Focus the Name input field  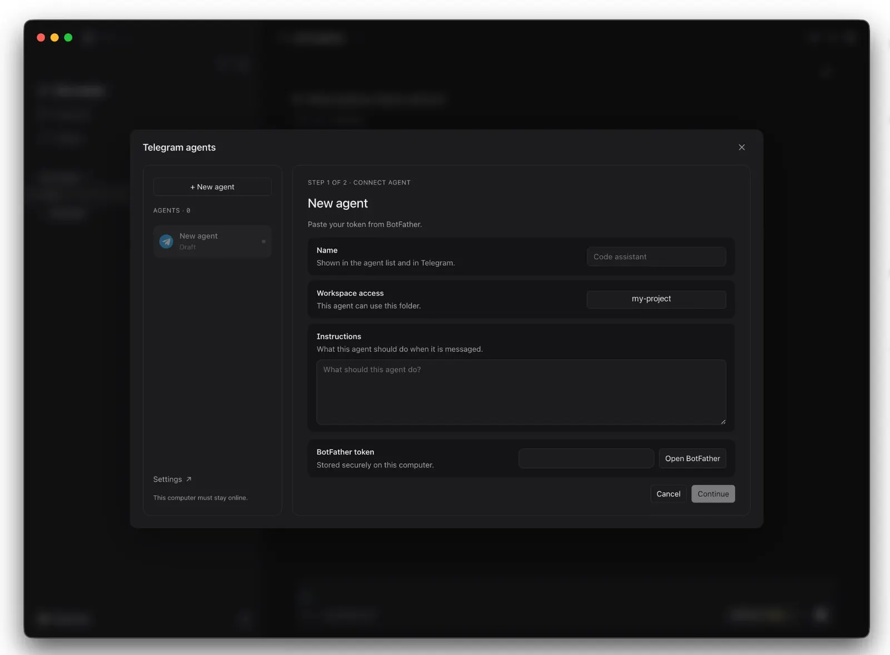(x=656, y=257)
